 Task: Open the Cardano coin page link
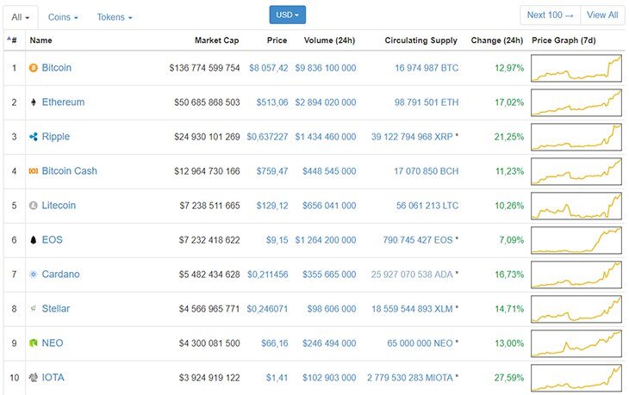(60, 275)
